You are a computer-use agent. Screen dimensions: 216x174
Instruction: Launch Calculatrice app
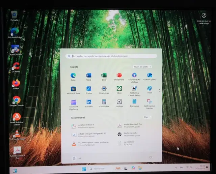click(104, 103)
